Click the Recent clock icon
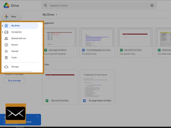171x128 pixels. [x=6, y=45]
